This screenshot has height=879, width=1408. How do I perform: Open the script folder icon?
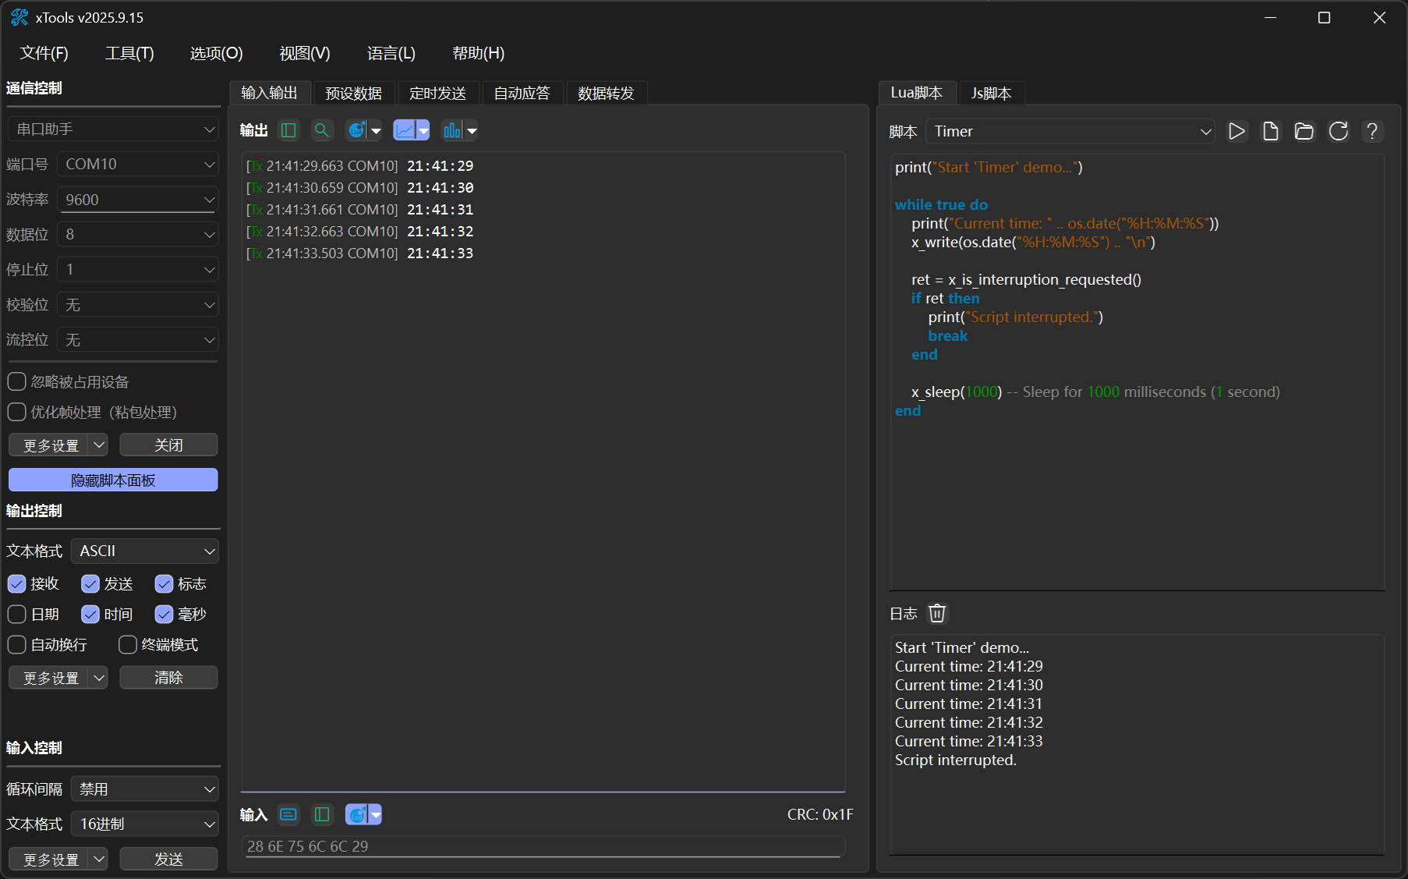[1304, 131]
